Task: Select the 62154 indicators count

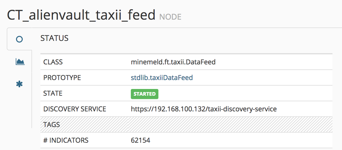Action: pyautogui.click(x=141, y=140)
